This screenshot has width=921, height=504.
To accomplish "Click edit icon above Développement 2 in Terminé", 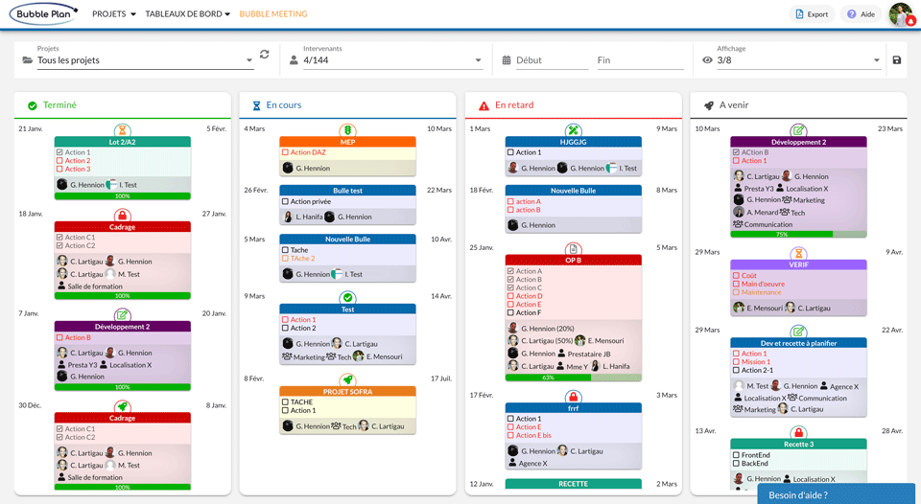I will [x=122, y=315].
